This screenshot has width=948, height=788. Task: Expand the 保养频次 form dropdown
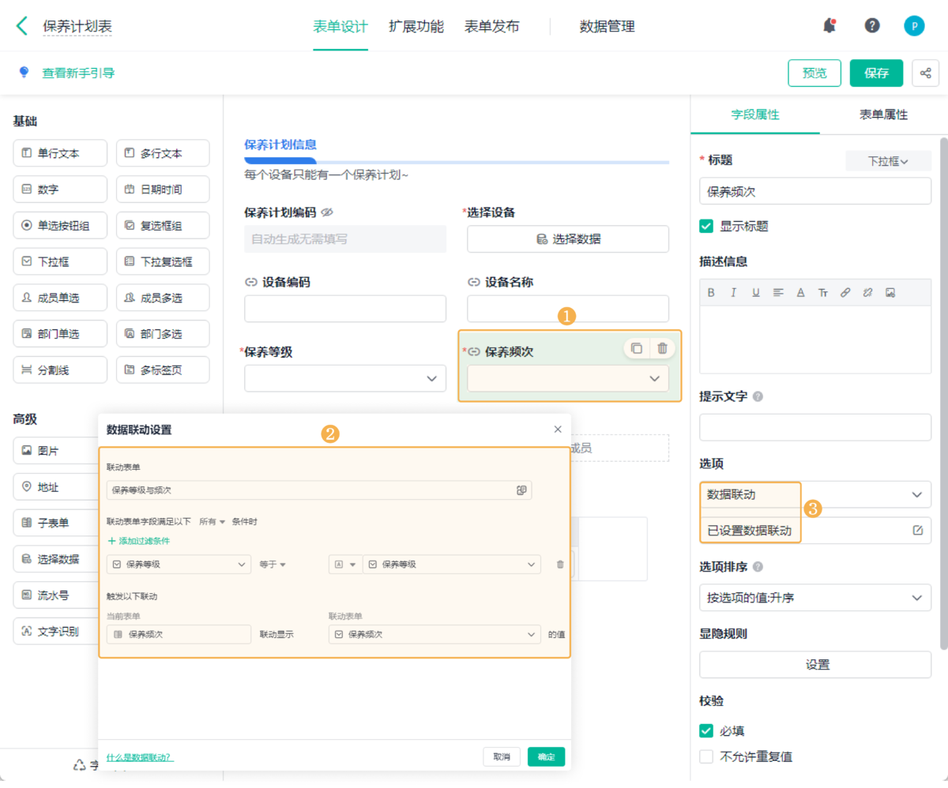pyautogui.click(x=568, y=378)
